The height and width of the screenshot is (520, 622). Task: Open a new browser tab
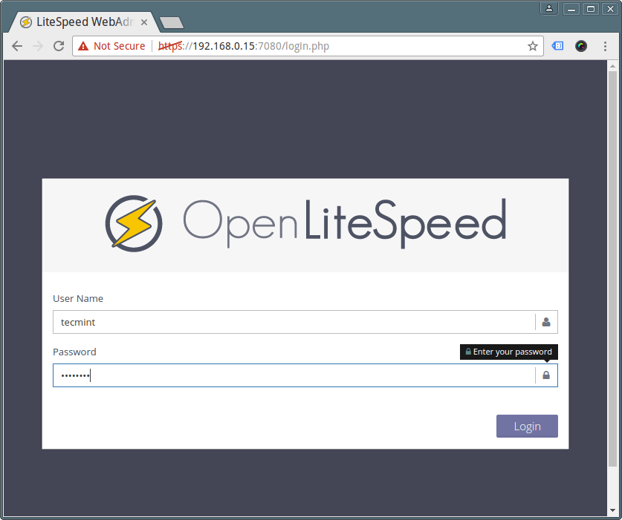click(171, 23)
